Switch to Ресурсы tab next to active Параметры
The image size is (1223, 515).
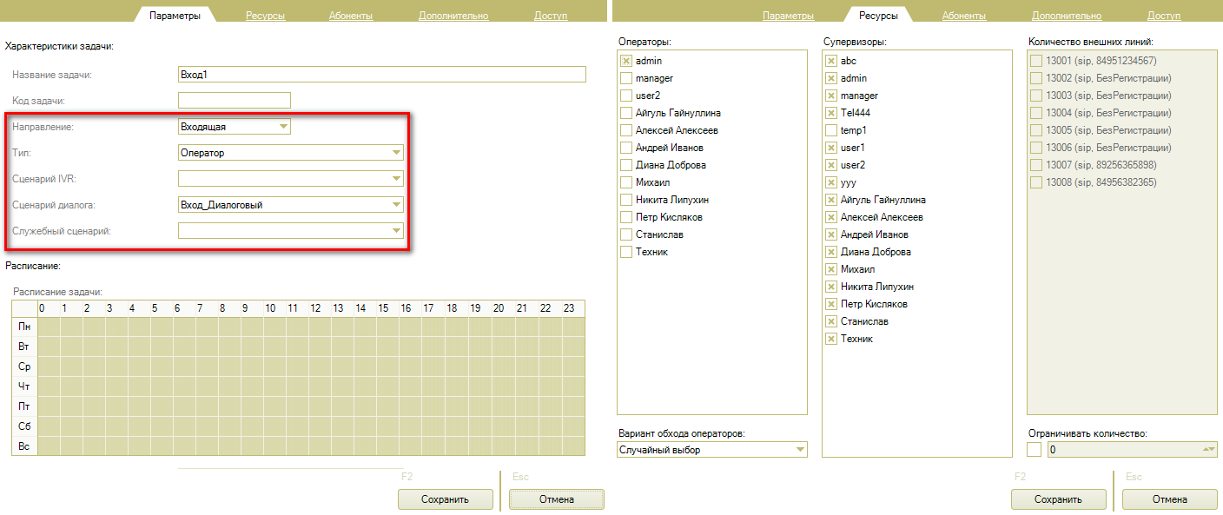pos(265,16)
